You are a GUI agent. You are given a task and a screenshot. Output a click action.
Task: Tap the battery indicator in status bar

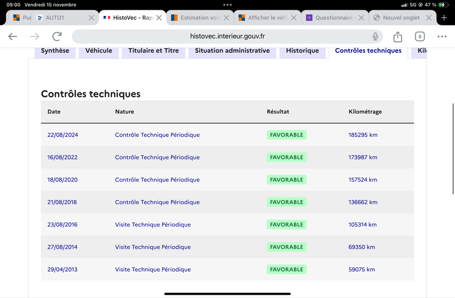444,5
